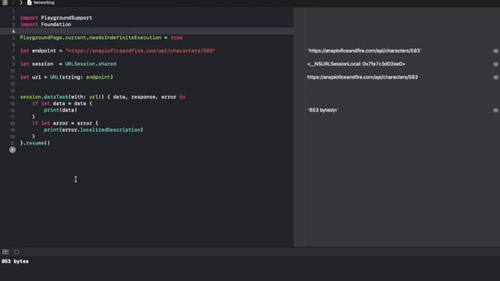Click the stop execution square in debug bar
Viewport: 500px width, 281px height.
[x=16, y=252]
